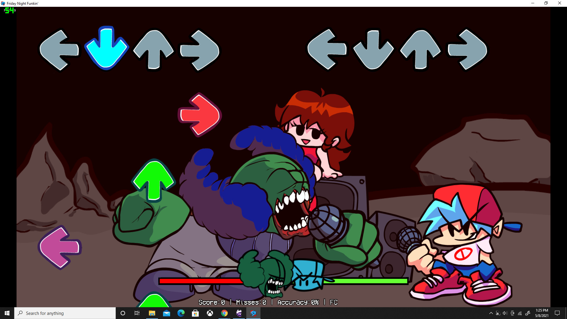Expand the hidden icons chevron in the system tray
The image size is (567, 319).
(x=491, y=313)
